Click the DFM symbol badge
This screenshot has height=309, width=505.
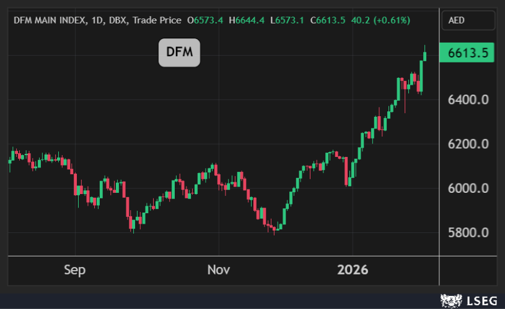pyautogui.click(x=179, y=53)
